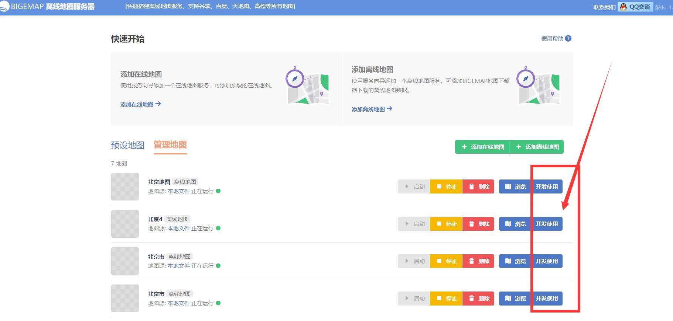Open 开发使用 for 北京4 map
673x321 pixels.
point(547,224)
